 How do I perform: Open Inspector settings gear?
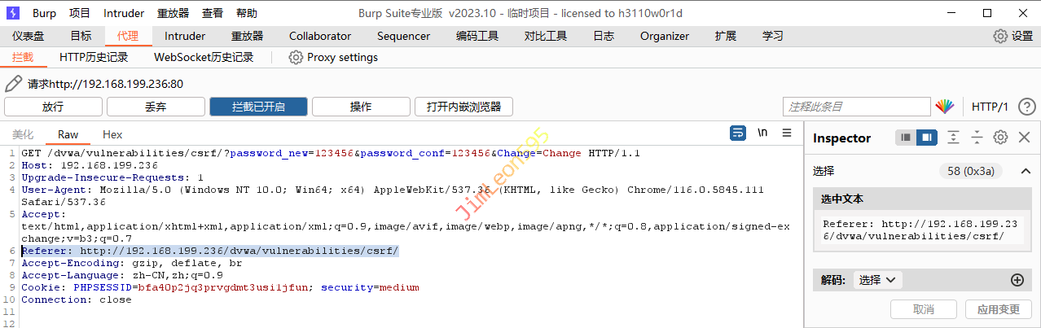click(x=1001, y=138)
